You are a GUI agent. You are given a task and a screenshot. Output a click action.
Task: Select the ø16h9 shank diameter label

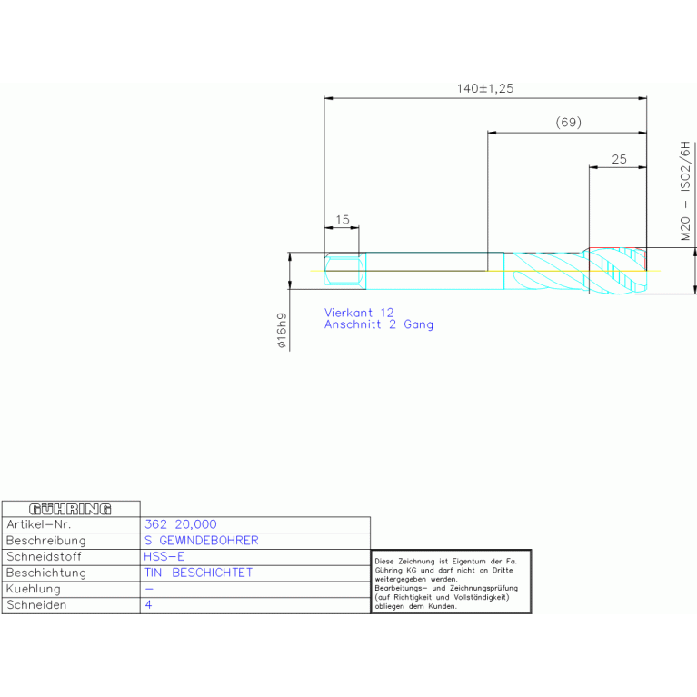282,332
